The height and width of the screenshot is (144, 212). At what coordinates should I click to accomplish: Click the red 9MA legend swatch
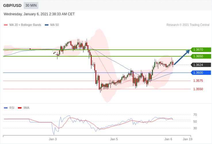pos(20,108)
